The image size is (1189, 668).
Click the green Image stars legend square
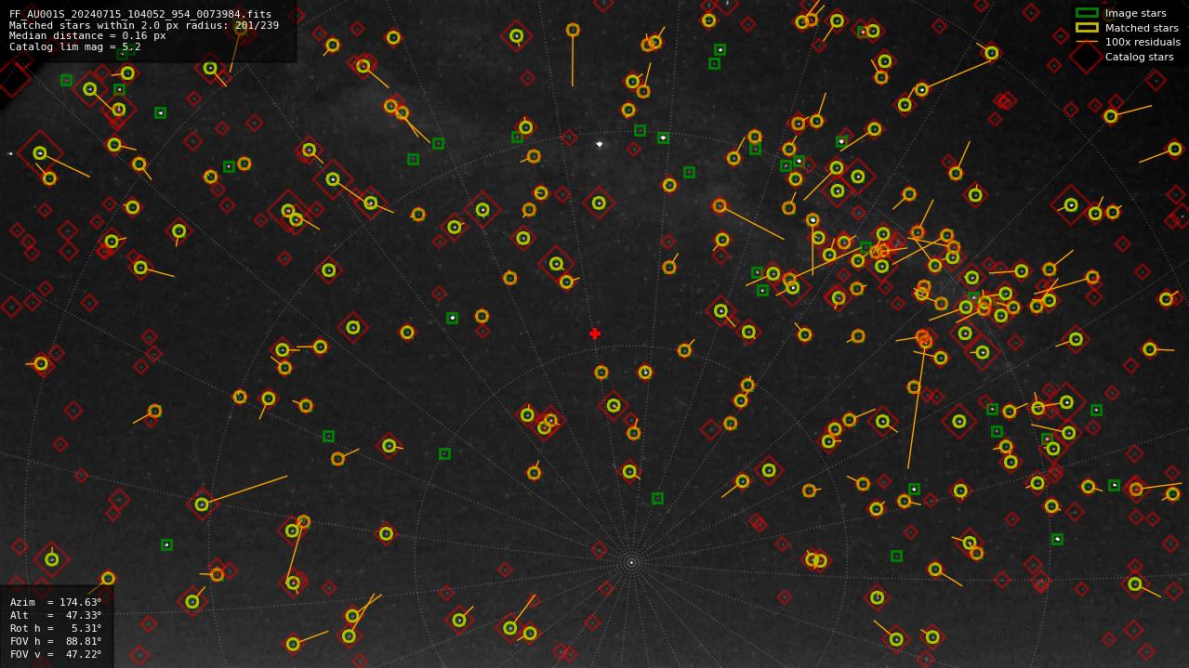coord(1087,13)
